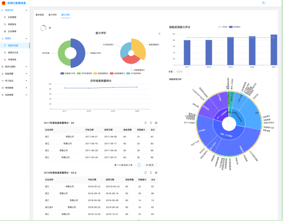The image size is (283, 221).
Task: Click the density icon for 2018年度 table
Action: [151, 173]
